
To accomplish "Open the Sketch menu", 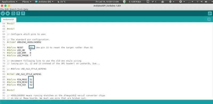I will tap(13, 9).
